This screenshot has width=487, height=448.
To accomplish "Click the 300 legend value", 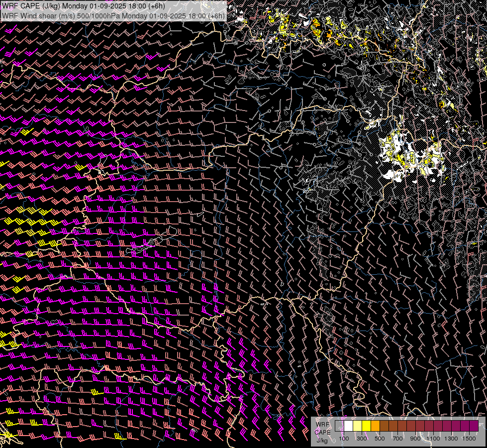I will tap(362, 439).
